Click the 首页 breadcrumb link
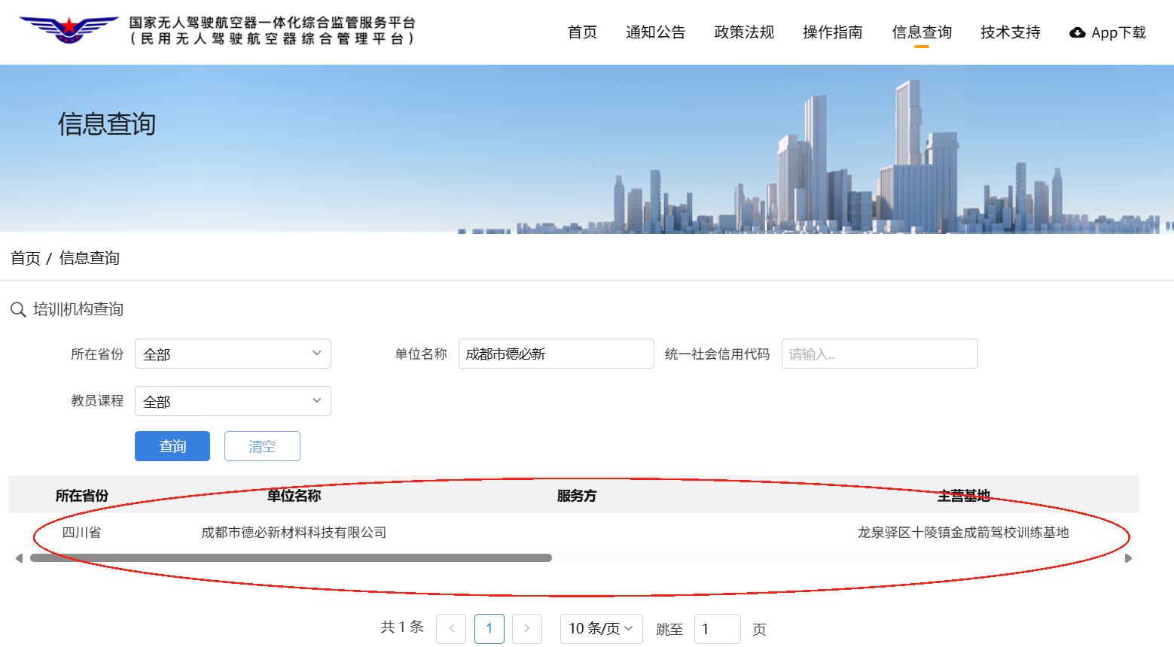The image size is (1174, 647). point(26,258)
